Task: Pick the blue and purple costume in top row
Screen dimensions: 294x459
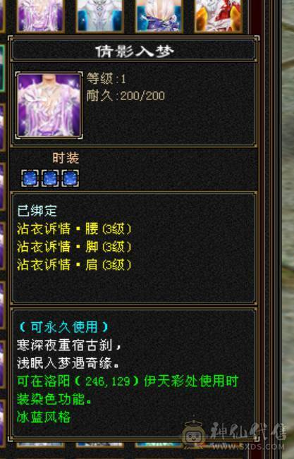Action: click(159, 16)
